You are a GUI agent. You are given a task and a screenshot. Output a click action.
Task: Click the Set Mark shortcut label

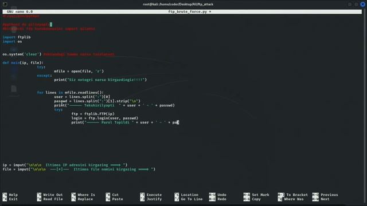coord(260,195)
